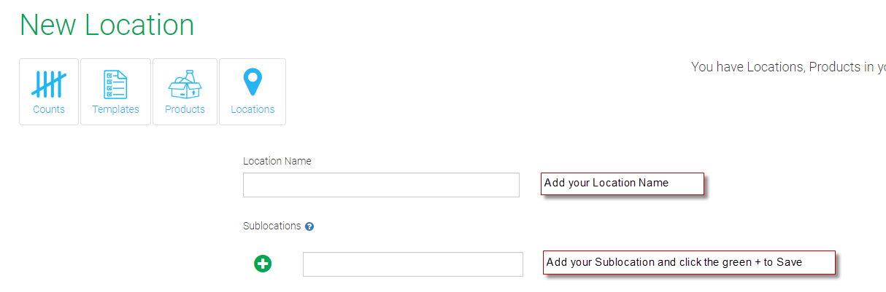Open the Counts text label
The width and height of the screenshot is (886, 292).
click(49, 109)
